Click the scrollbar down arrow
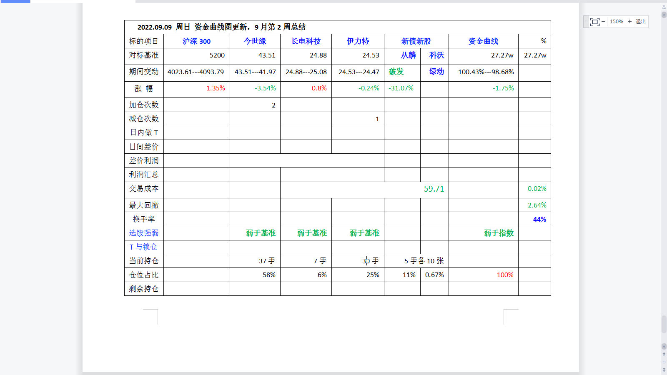The image size is (667, 375). (x=664, y=346)
